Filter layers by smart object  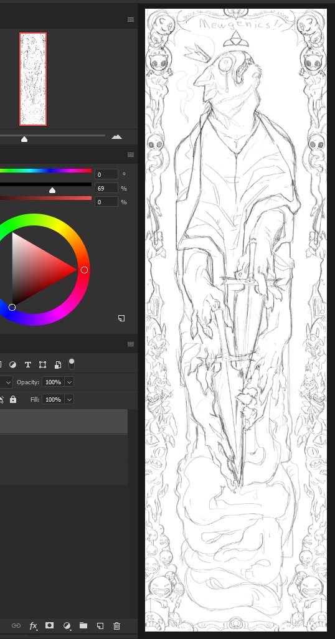pos(57,365)
